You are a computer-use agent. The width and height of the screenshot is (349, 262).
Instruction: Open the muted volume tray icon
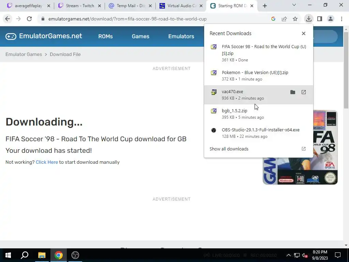point(305,256)
